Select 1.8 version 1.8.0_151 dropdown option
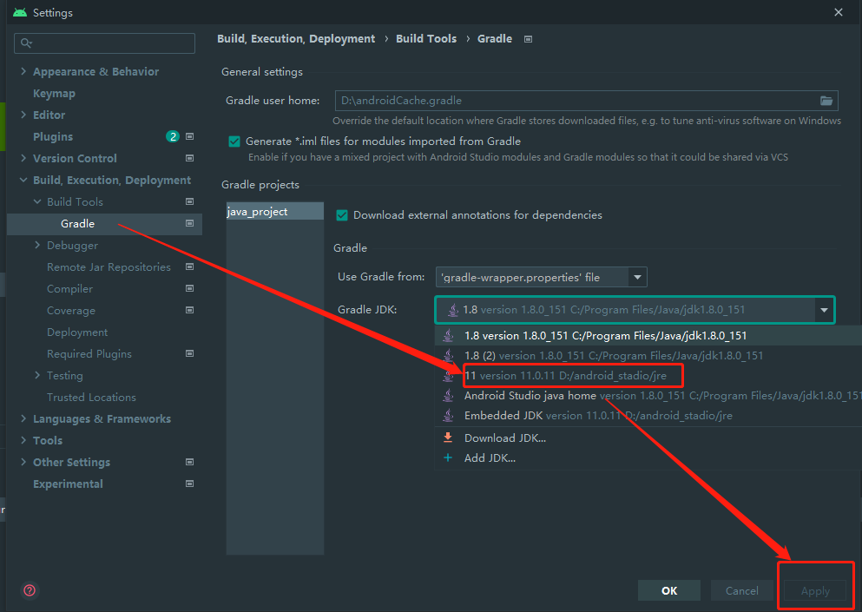 [x=648, y=335]
